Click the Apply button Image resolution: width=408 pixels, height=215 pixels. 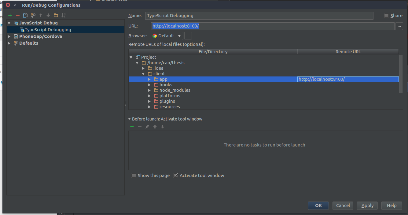click(x=367, y=206)
